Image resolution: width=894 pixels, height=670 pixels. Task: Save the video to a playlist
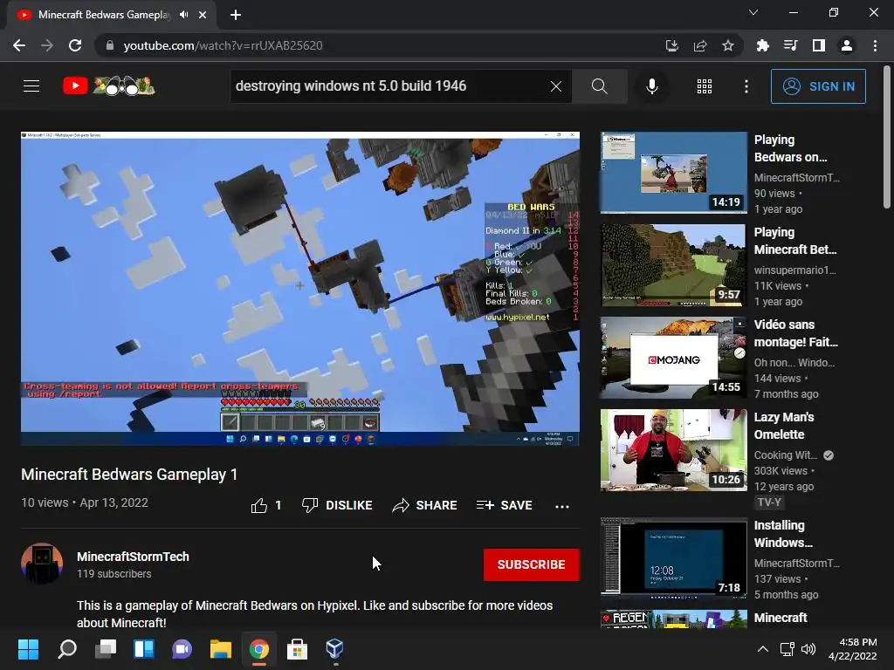click(505, 505)
